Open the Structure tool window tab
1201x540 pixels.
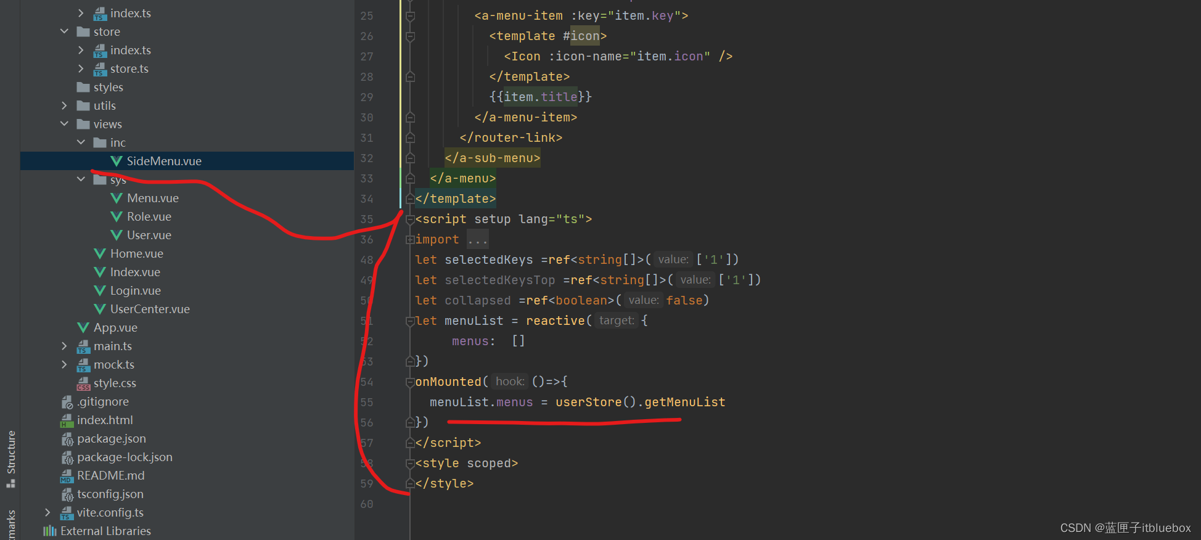pyautogui.click(x=10, y=458)
